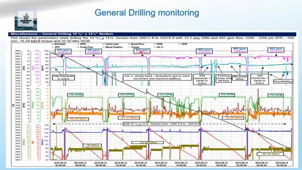This screenshot has width=302, height=170.
Task: Select the 'Torque' legend entry
Action: coord(134,47)
